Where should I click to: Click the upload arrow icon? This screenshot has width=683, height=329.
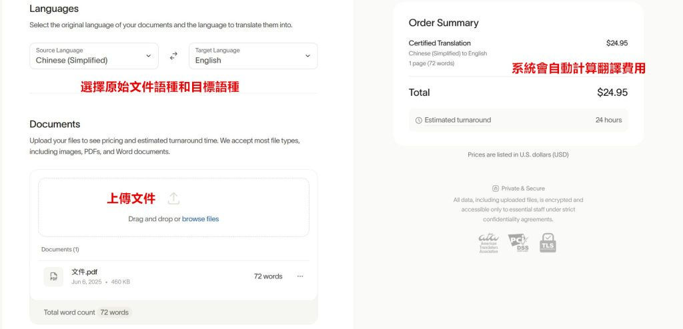pos(173,198)
